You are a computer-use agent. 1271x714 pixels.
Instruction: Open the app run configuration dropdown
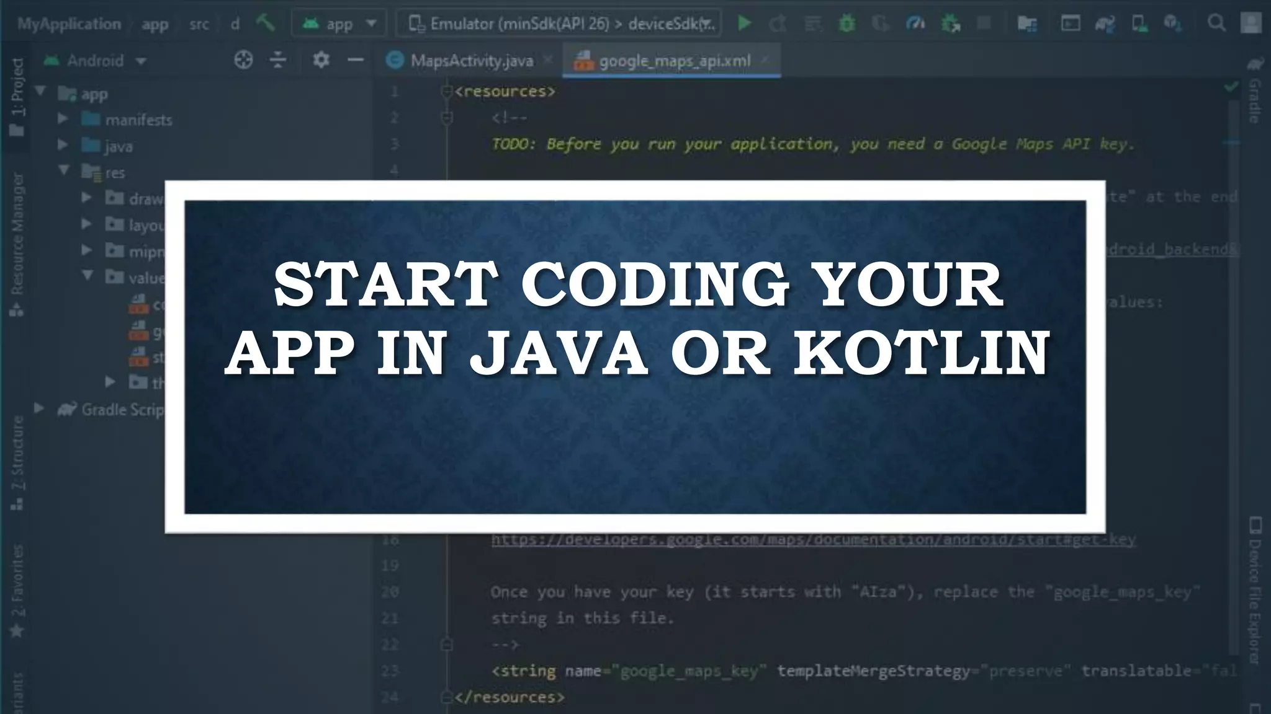point(339,24)
